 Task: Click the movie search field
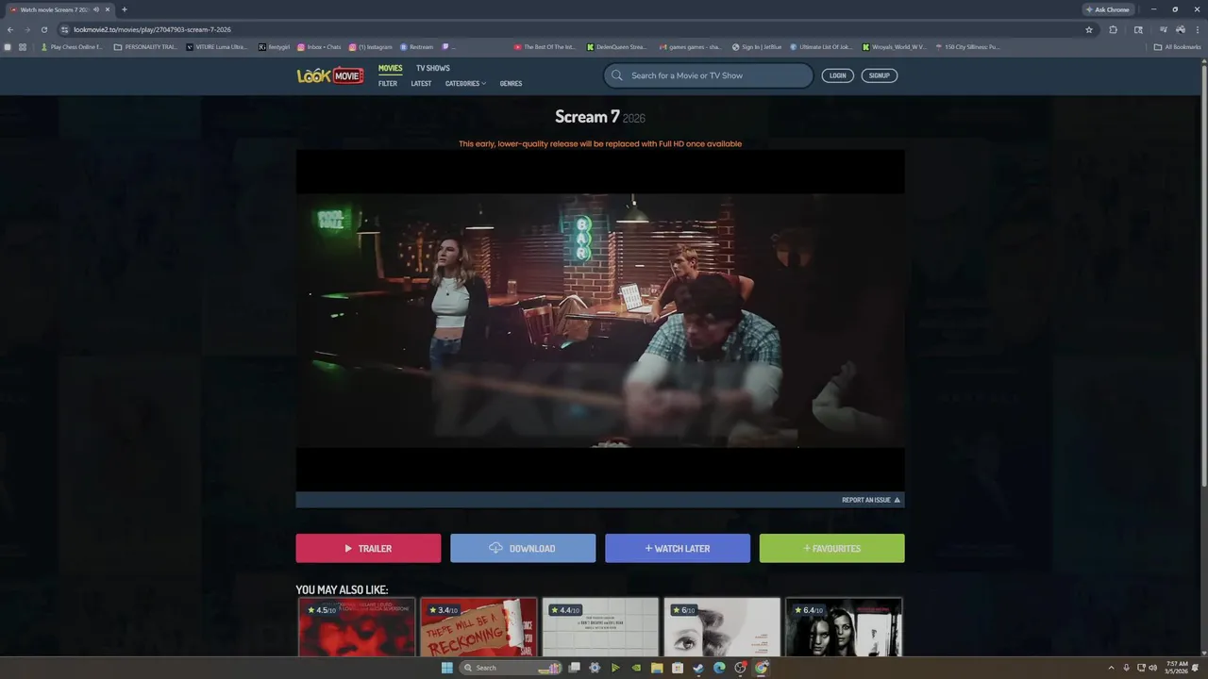point(709,75)
